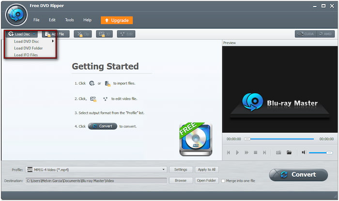Minimize the Free DVD Ripper window

coord(315,6)
